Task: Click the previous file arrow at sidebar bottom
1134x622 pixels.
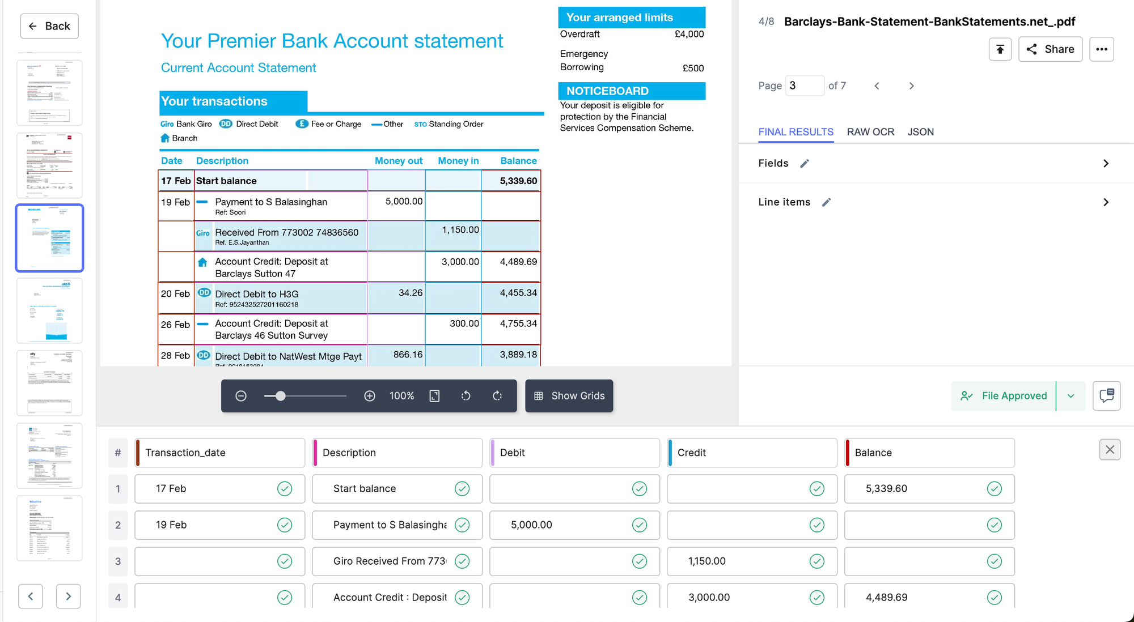Action: [31, 596]
